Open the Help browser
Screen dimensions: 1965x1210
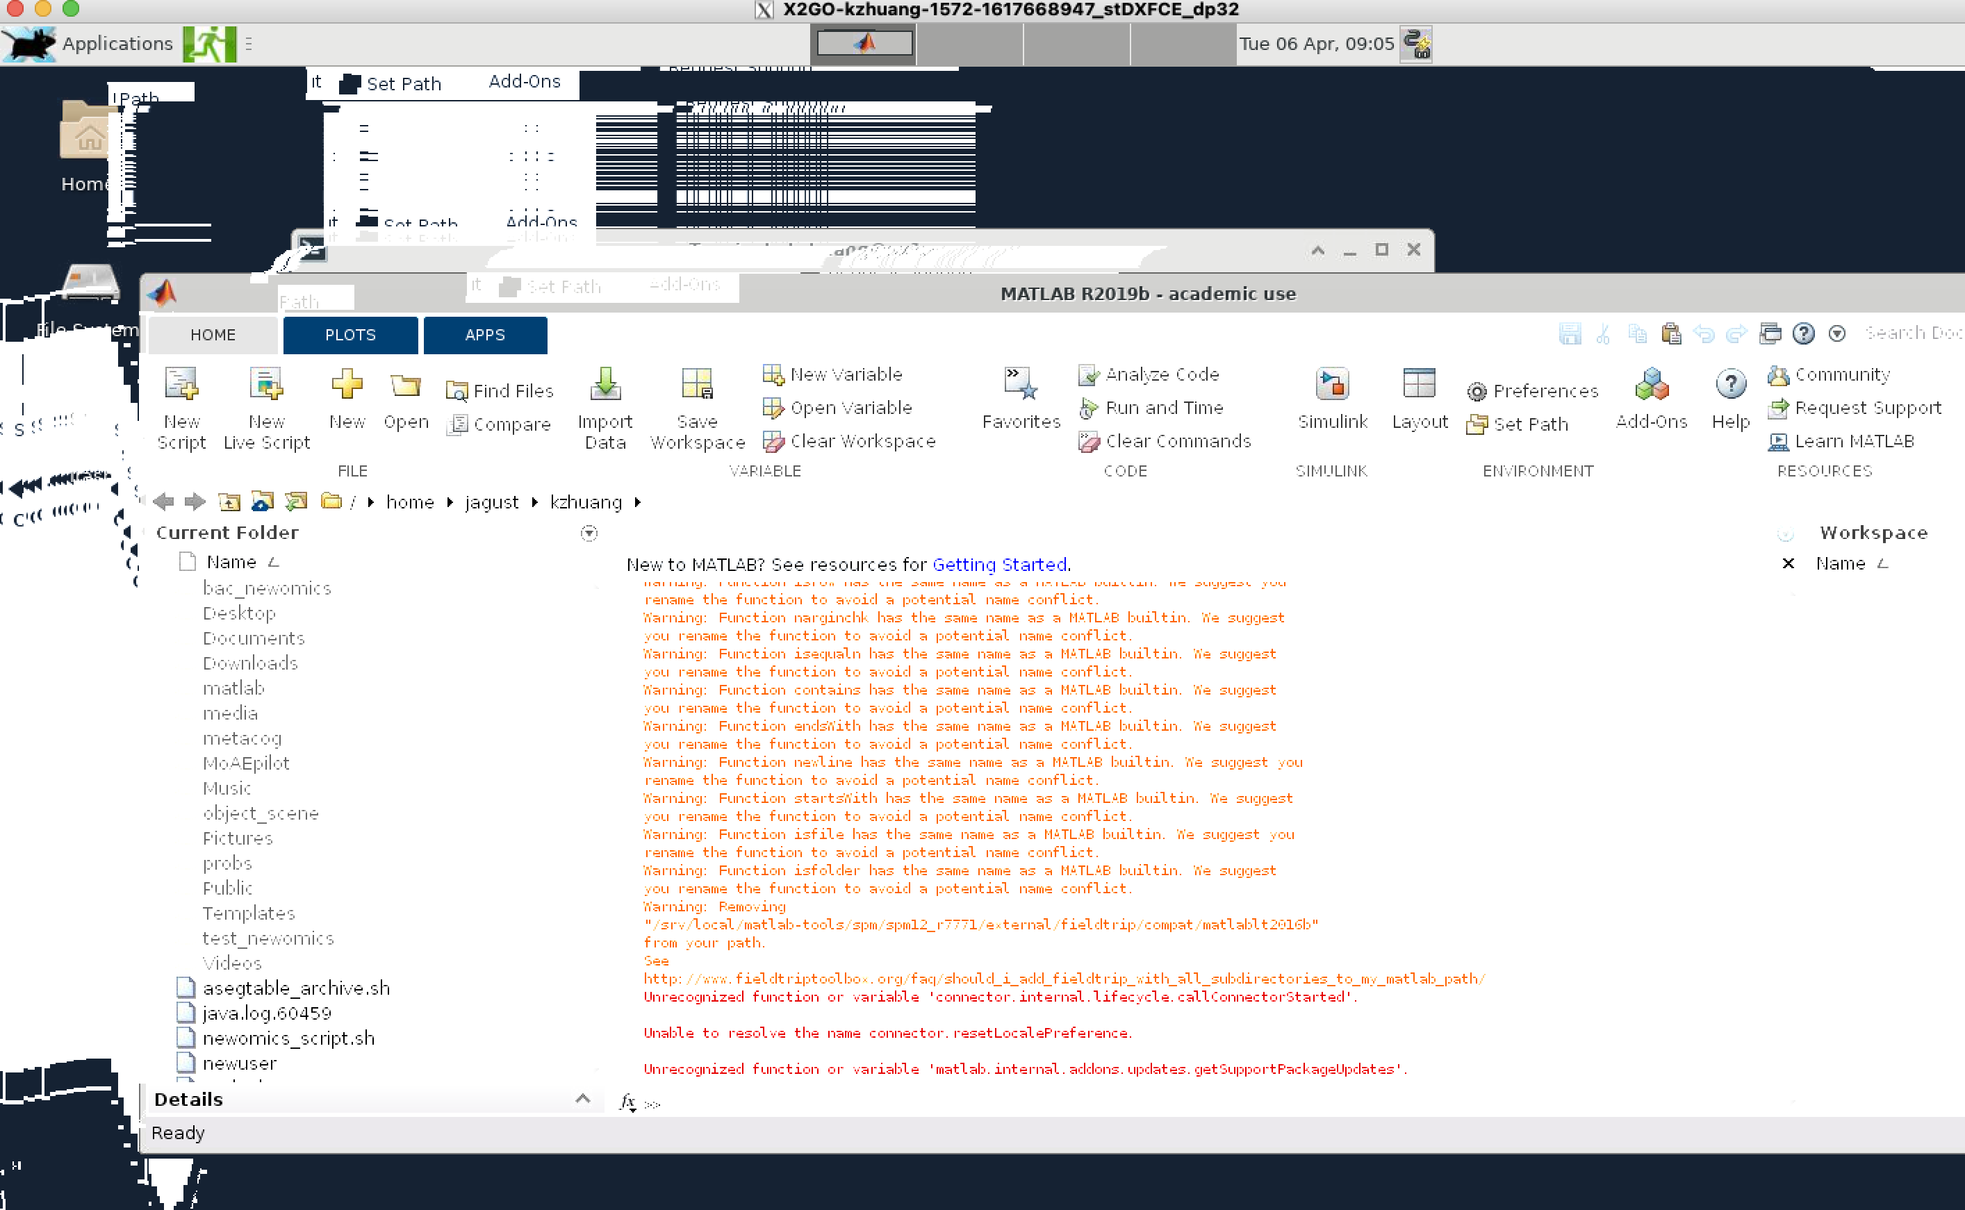(x=1730, y=399)
